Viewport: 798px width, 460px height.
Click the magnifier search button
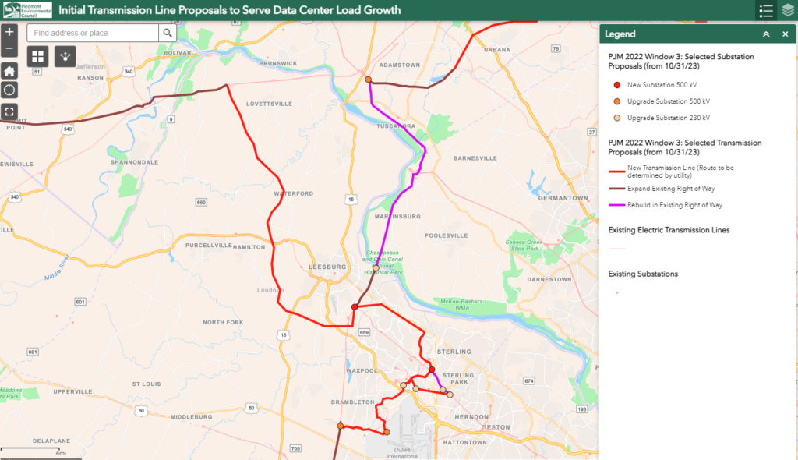click(168, 33)
